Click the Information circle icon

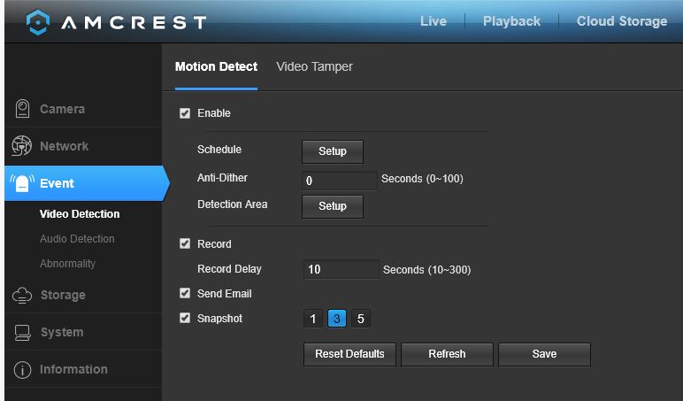point(22,370)
